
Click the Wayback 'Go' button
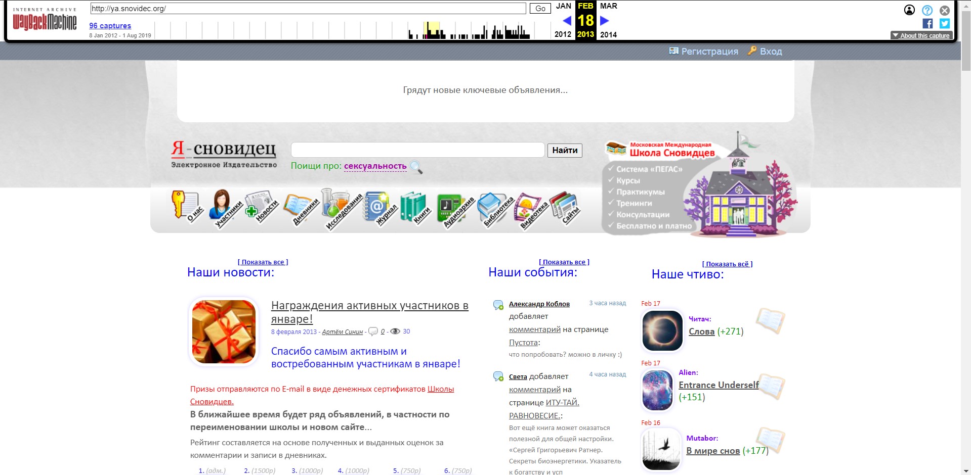(540, 9)
